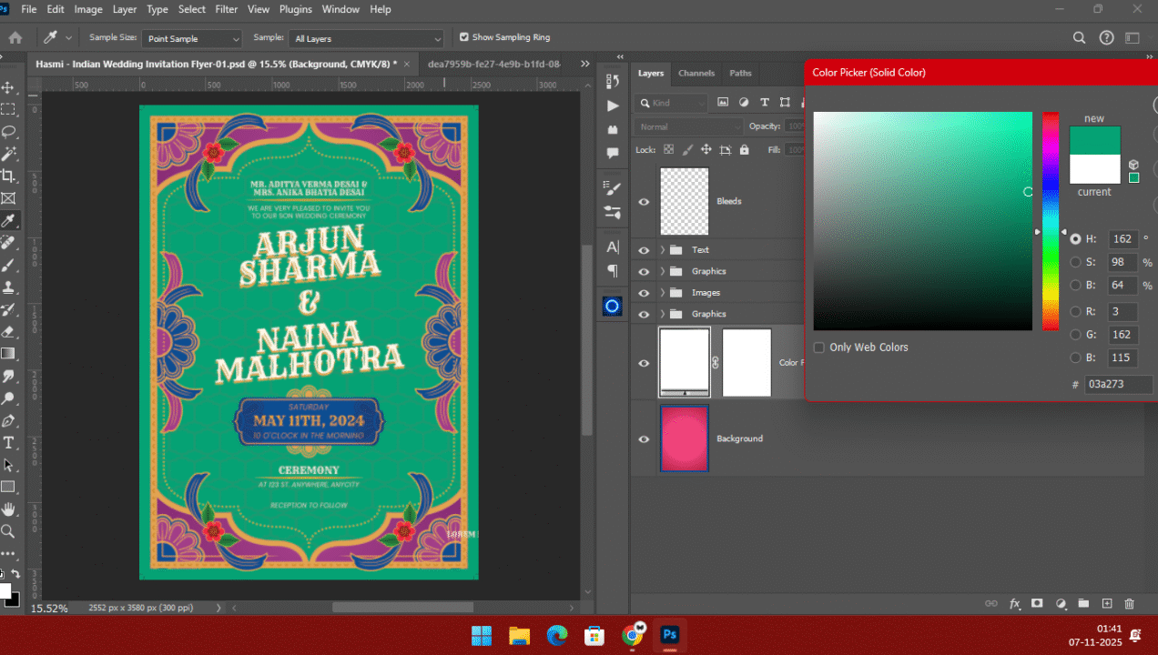The width and height of the screenshot is (1158, 655).
Task: Expand the Images layer group
Action: pyautogui.click(x=662, y=293)
